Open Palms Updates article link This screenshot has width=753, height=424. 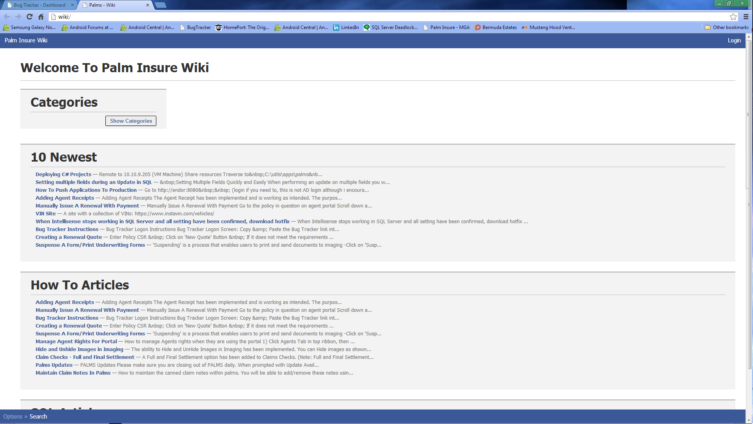coord(54,365)
